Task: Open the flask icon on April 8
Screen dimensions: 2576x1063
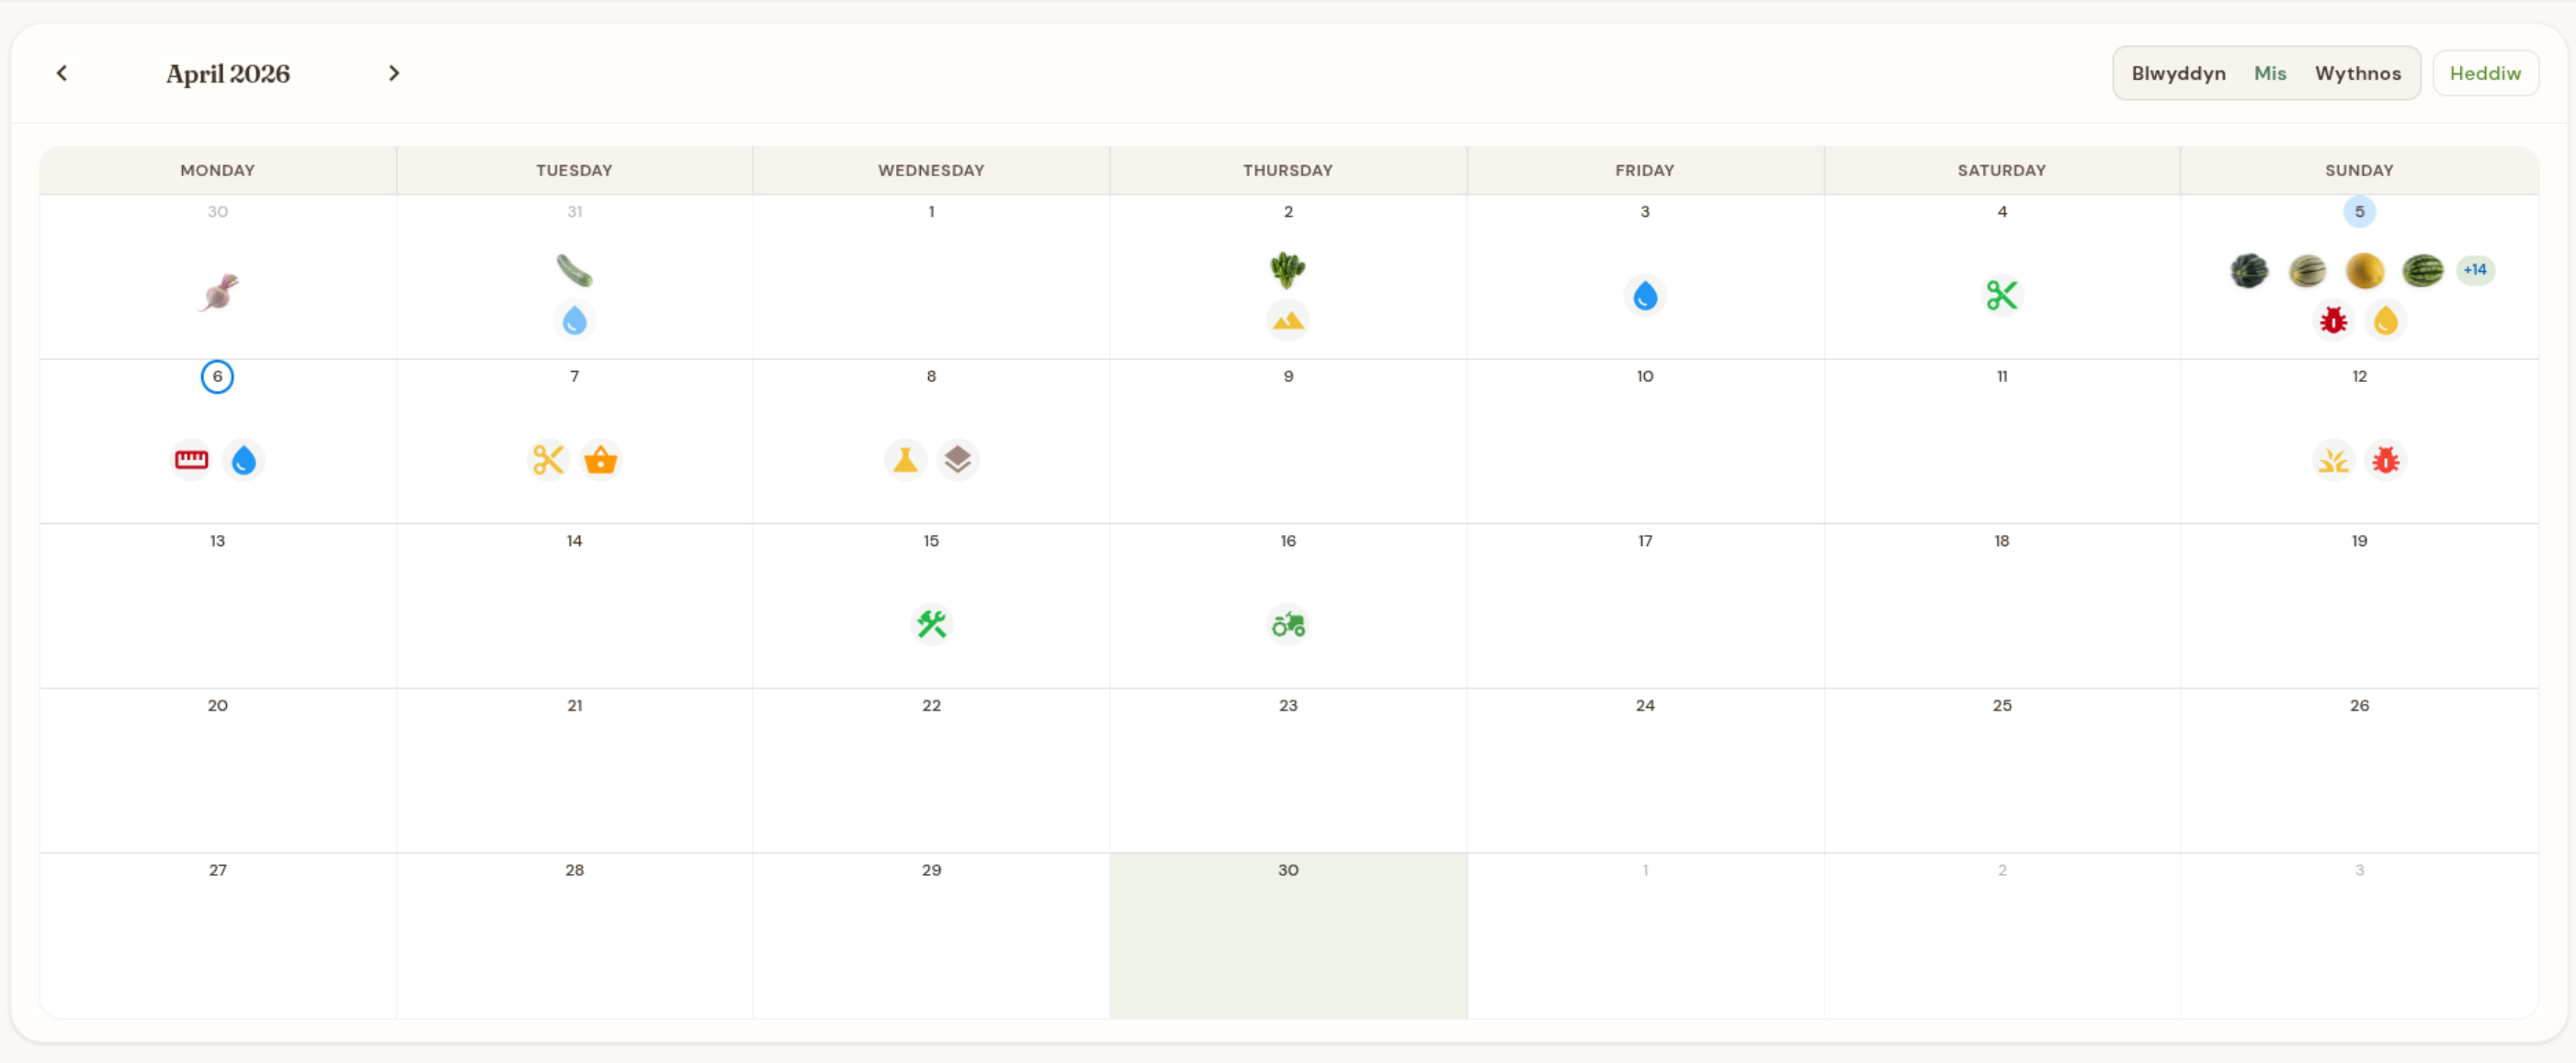Action: pyautogui.click(x=905, y=460)
